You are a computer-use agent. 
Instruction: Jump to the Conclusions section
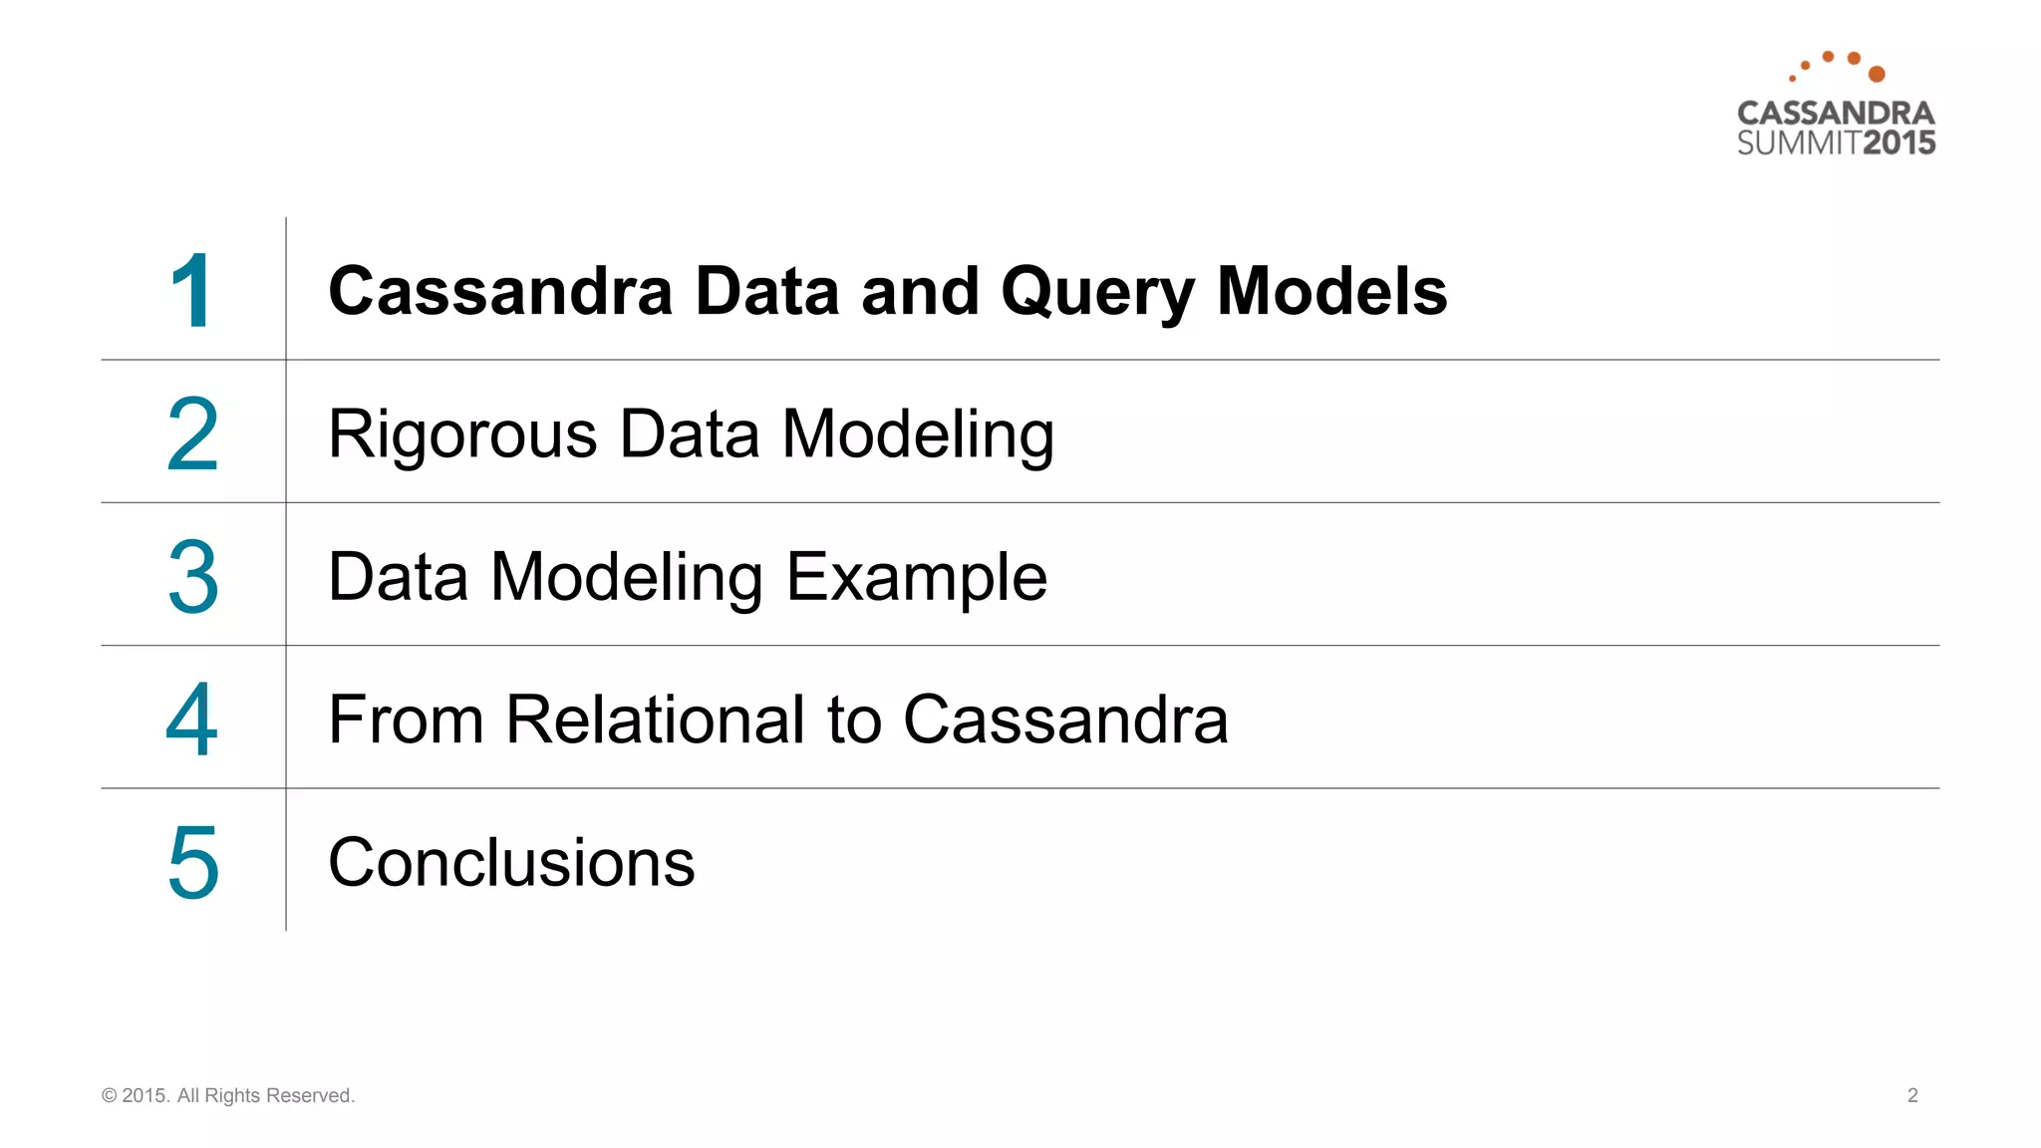511,863
